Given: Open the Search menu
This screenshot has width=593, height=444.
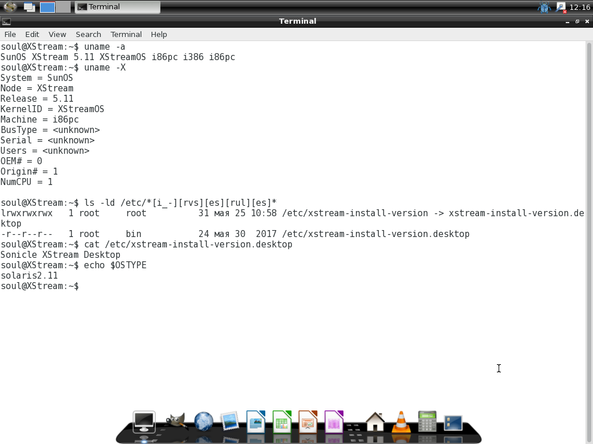Looking at the screenshot, I should point(88,34).
